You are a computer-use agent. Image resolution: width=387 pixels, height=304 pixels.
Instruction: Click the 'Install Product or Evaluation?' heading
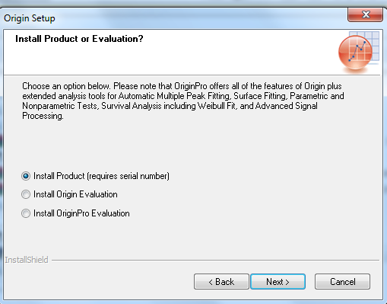pyautogui.click(x=79, y=39)
